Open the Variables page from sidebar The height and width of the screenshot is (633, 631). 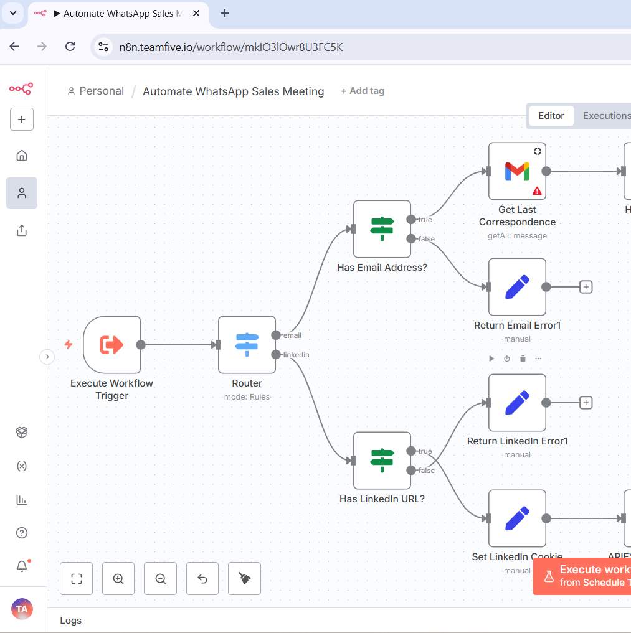22,466
